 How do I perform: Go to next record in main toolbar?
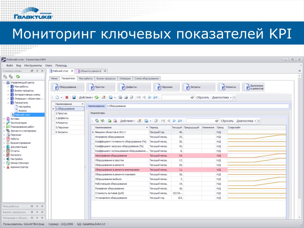pos(150,97)
